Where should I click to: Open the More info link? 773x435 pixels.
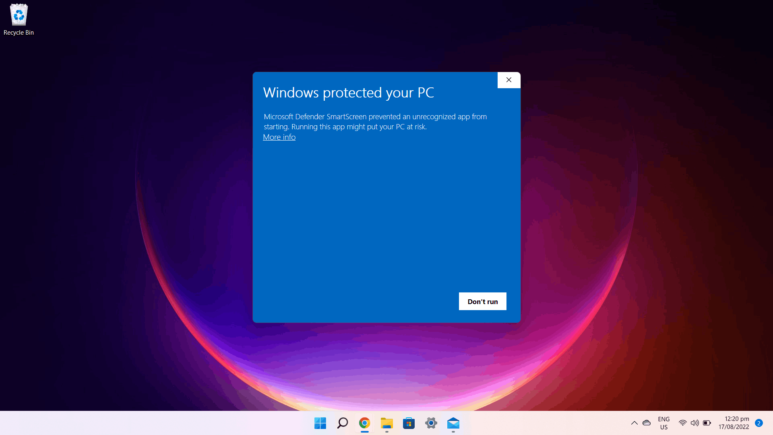click(279, 137)
